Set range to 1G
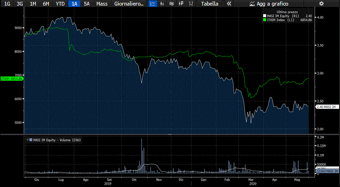This screenshot has width=340, height=187. click(x=7, y=4)
